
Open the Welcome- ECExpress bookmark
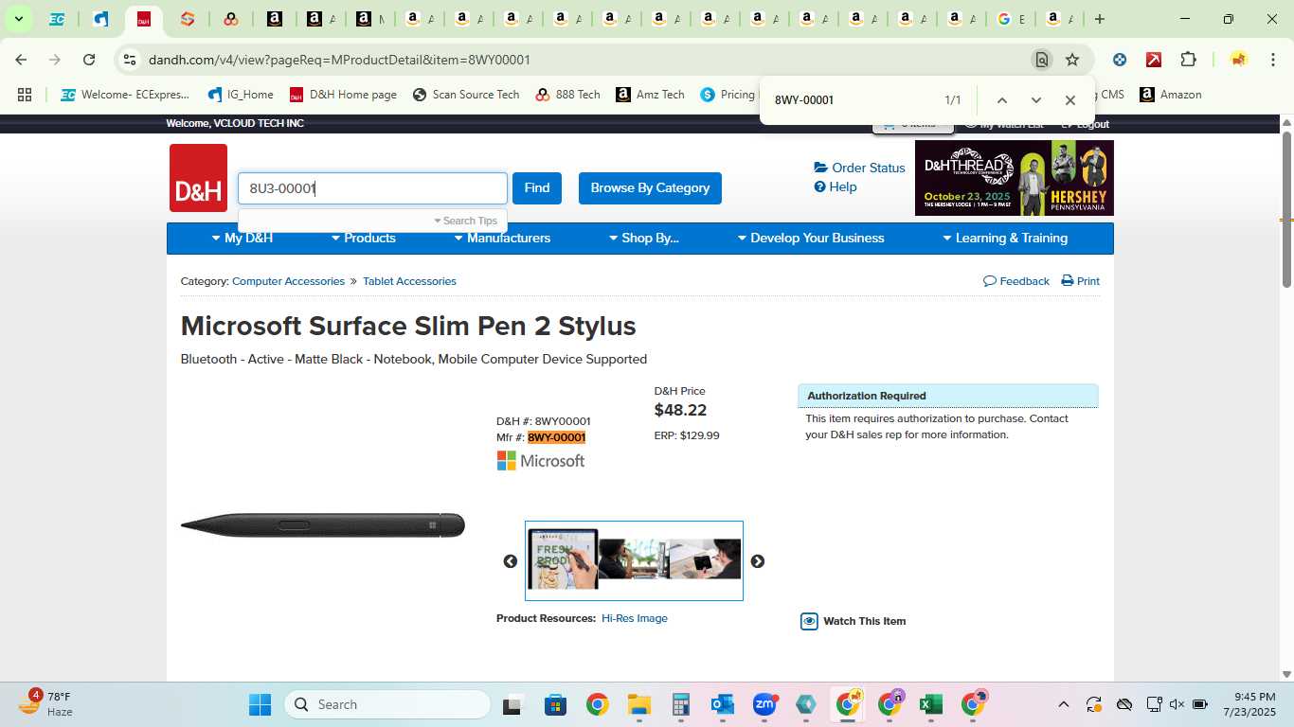tap(125, 95)
